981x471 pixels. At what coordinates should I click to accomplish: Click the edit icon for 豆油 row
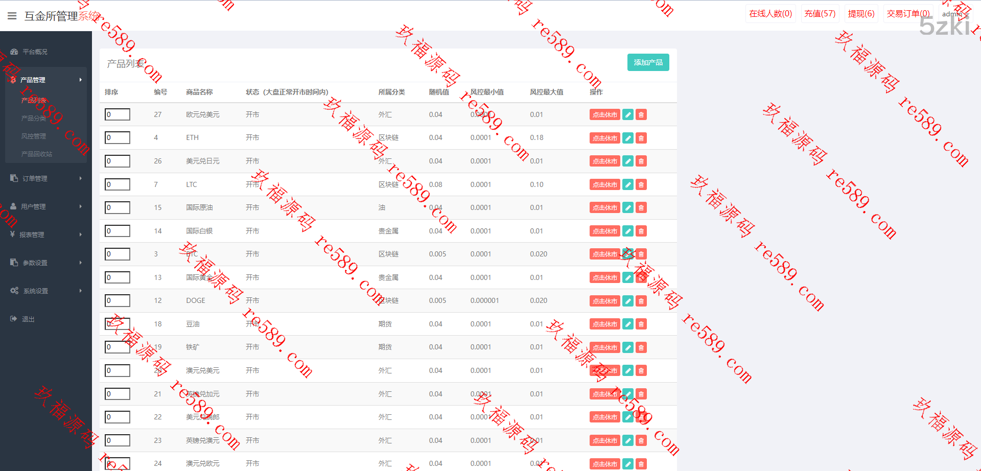click(628, 324)
